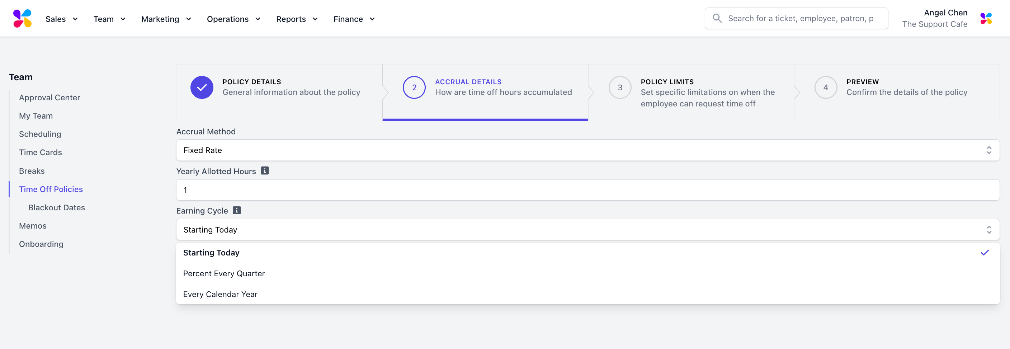Click the search magnifier icon
This screenshot has width=1010, height=349.
coord(717,18)
